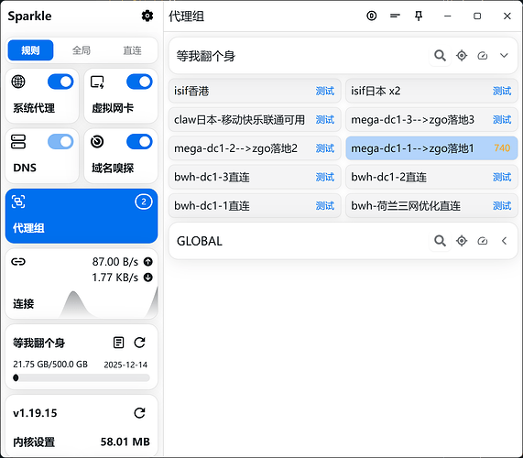Image resolution: width=523 pixels, height=458 pixels.
Task: Select proxy bwh-荷兰三网优化直连
Action: click(431, 205)
